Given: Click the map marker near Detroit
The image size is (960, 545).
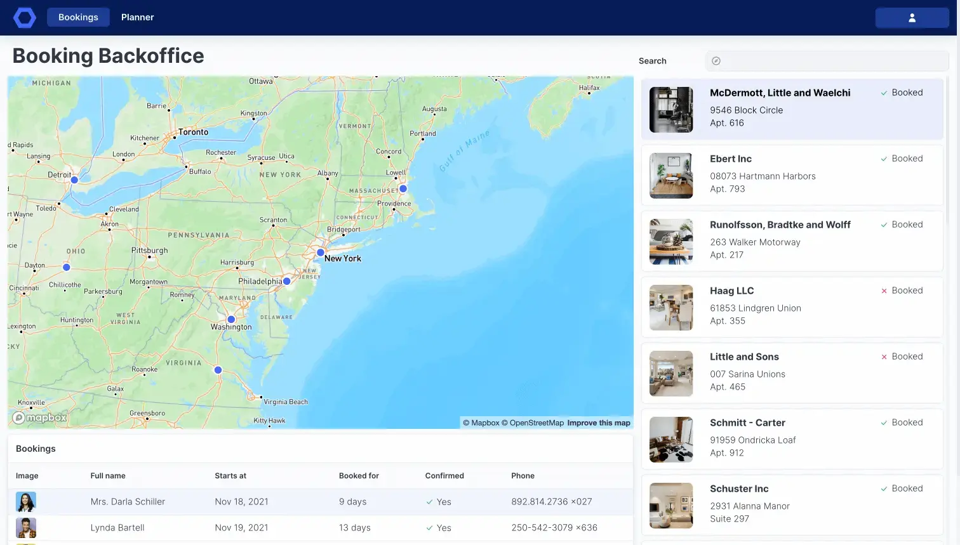Looking at the screenshot, I should (x=74, y=180).
